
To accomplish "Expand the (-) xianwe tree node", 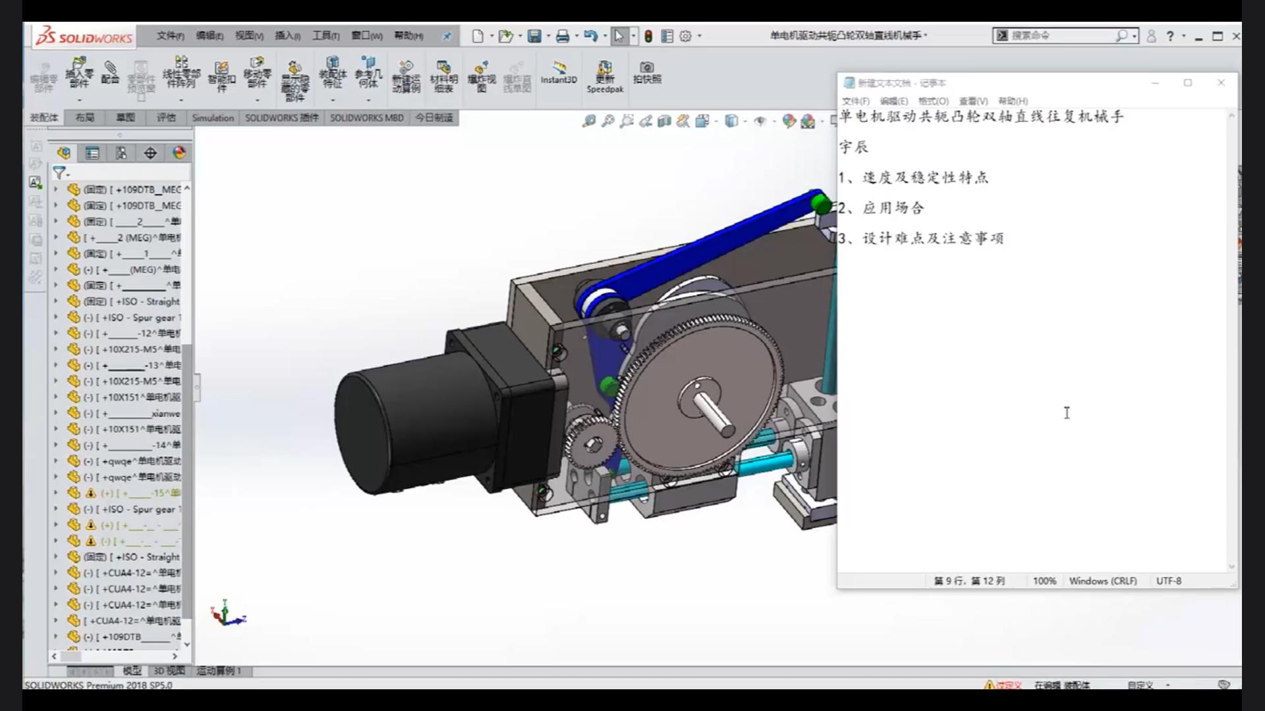I will (56, 413).
